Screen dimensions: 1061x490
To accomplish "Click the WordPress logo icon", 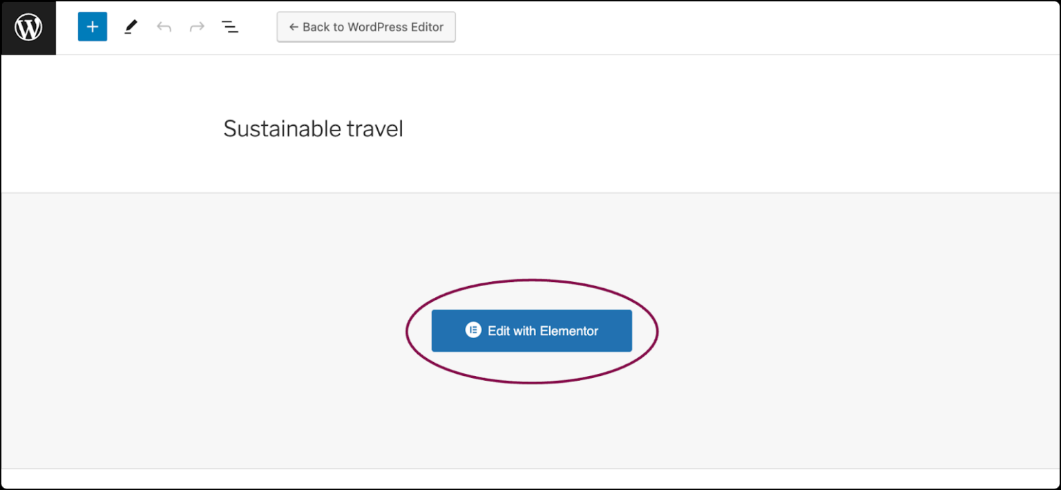I will [x=28, y=28].
